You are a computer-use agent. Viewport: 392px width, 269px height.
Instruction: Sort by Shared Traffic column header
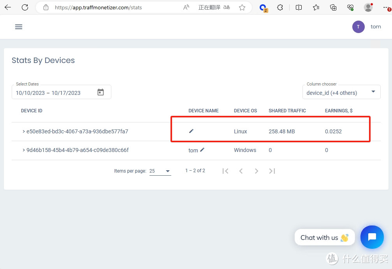point(287,111)
